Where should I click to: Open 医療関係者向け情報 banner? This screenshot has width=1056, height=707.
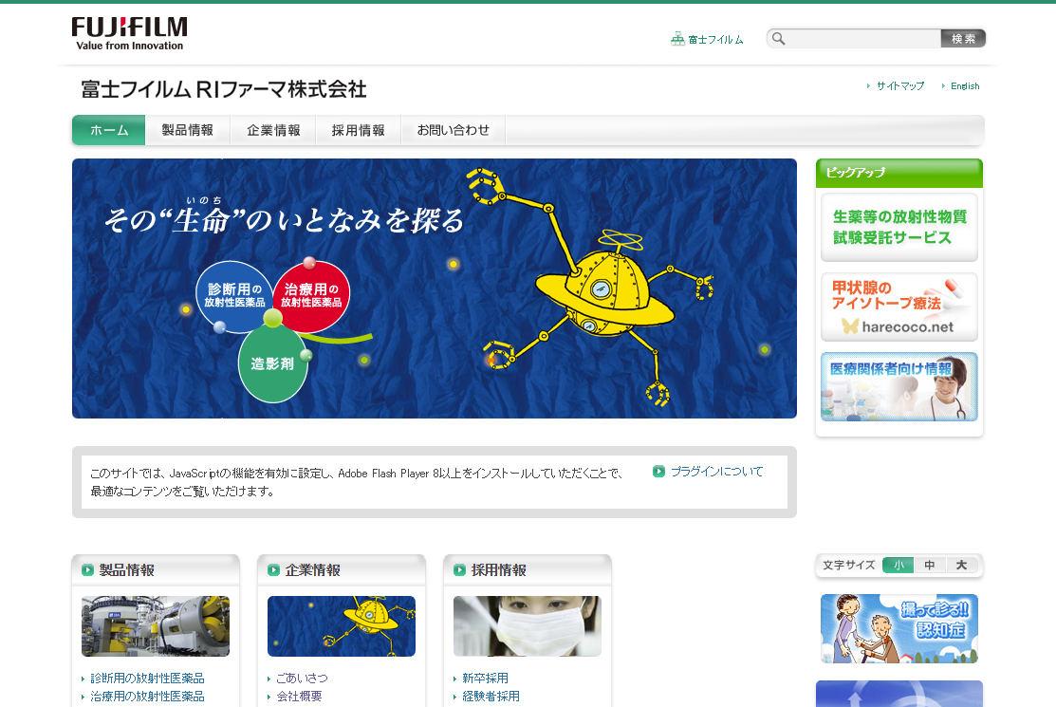tap(899, 386)
